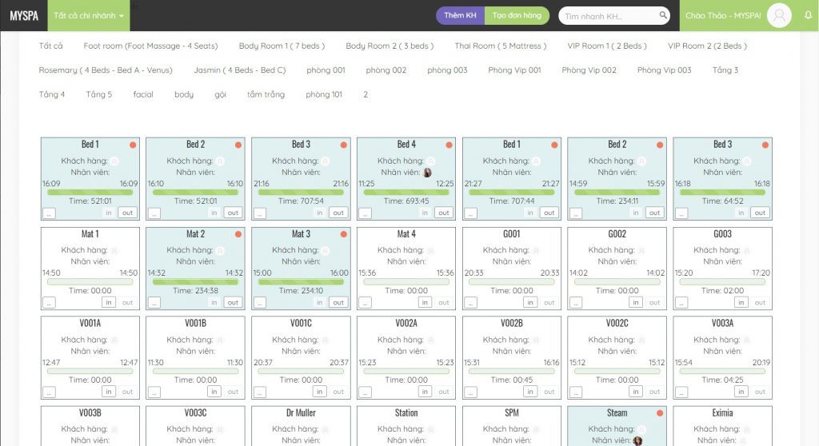Screen dimensions: 819x446
Task: Check in on the G003 card
Action: 741,302
